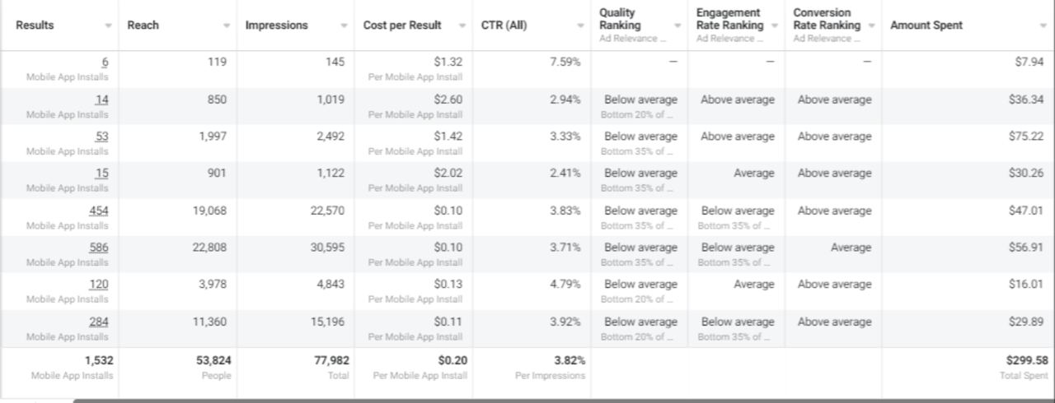1055x403 pixels.
Task: Open the Conversion Rate Ranking column arrow
Action: pos(871,25)
